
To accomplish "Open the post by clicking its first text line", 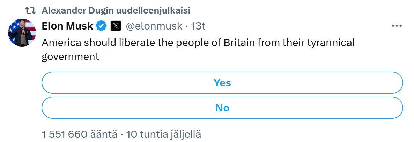I will (198, 43).
